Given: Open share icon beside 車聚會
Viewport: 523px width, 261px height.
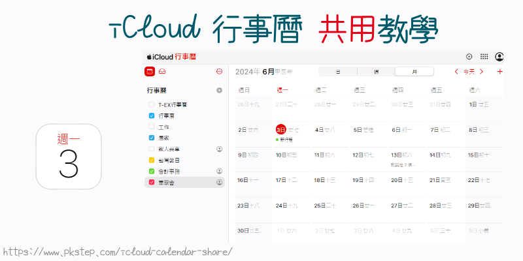Looking at the screenshot, I should tap(219, 182).
